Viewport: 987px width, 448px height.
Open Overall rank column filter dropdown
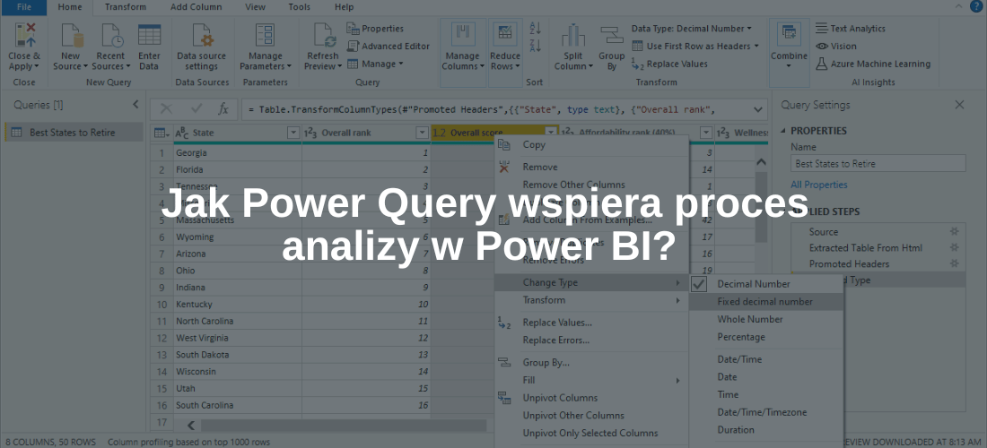(x=422, y=133)
